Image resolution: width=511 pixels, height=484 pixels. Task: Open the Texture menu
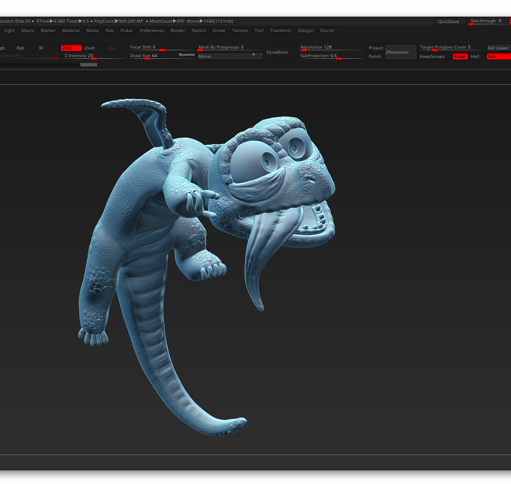[240, 31]
